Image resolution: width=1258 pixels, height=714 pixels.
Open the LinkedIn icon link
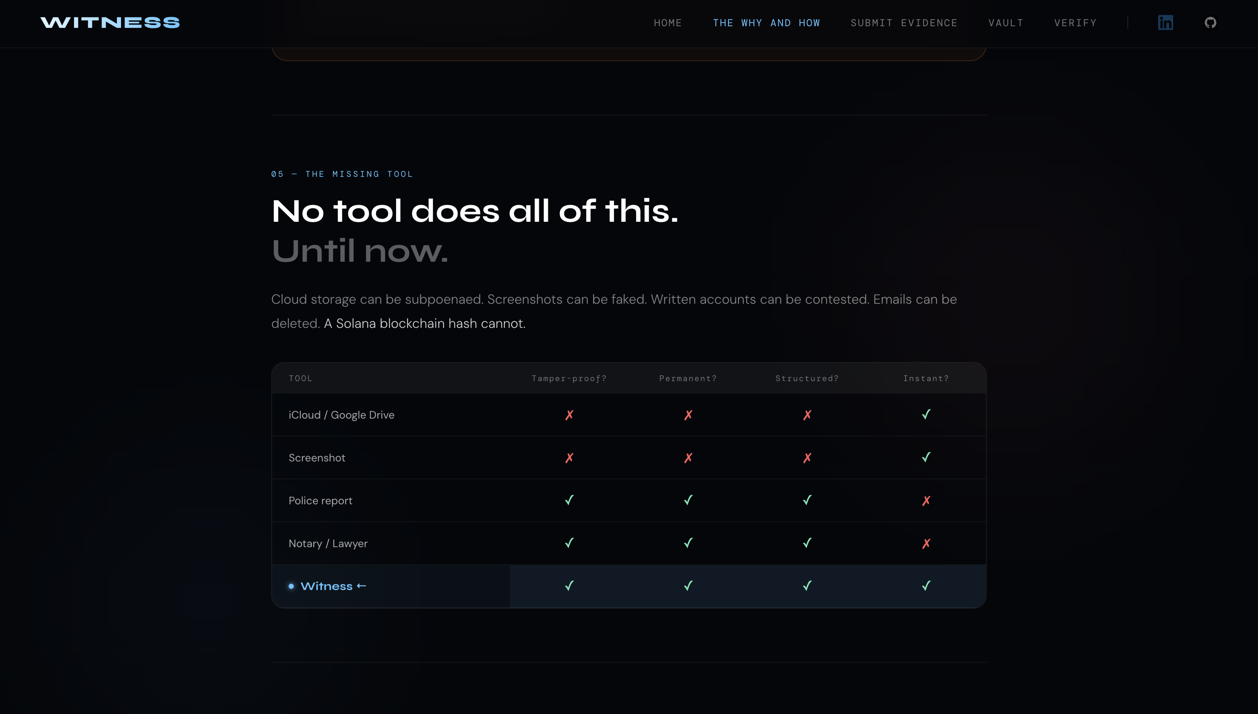(x=1165, y=22)
